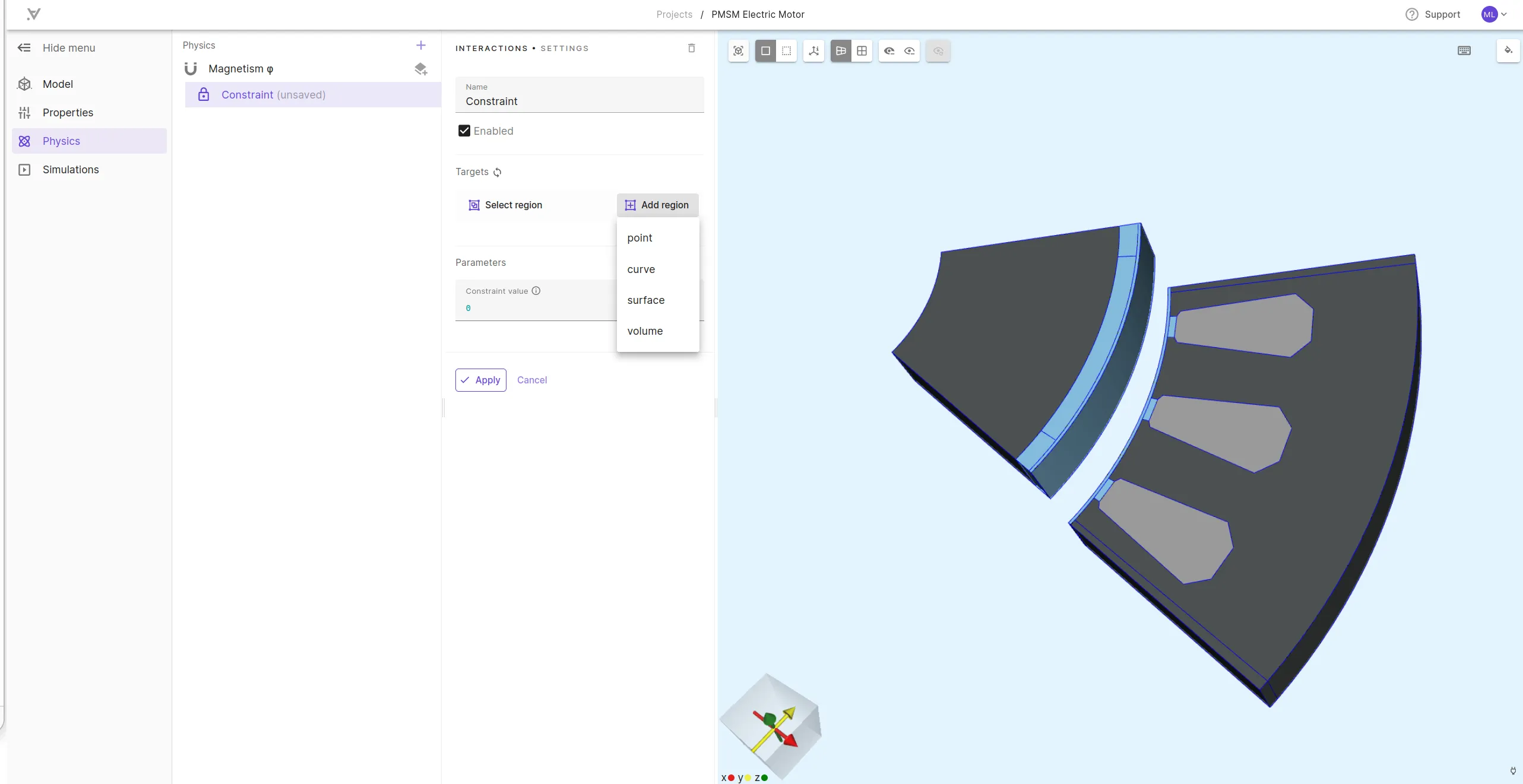
Task: Select the Magnetism φ tree item
Action: click(240, 69)
